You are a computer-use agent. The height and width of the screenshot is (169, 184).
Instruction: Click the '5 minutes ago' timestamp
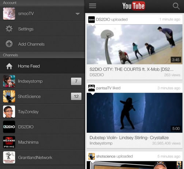tap(169, 156)
